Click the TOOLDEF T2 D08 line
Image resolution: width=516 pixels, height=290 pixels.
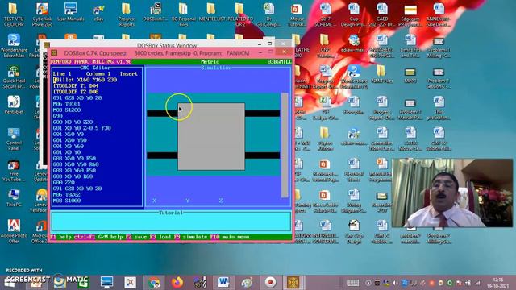[x=76, y=92]
